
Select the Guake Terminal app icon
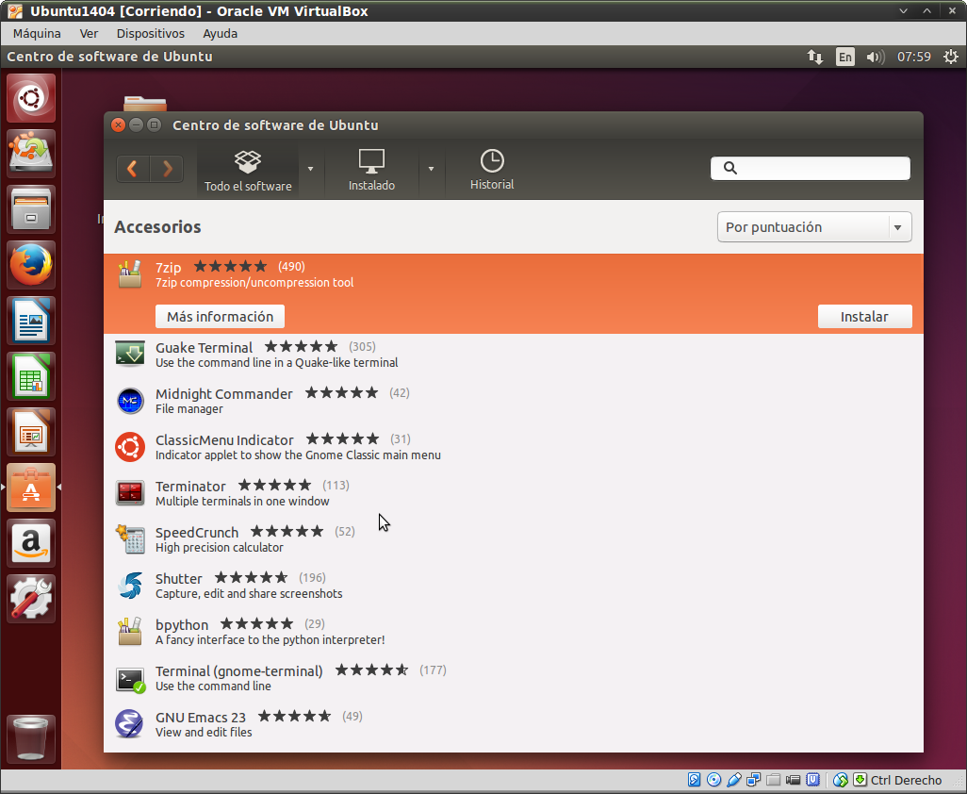pyautogui.click(x=130, y=355)
